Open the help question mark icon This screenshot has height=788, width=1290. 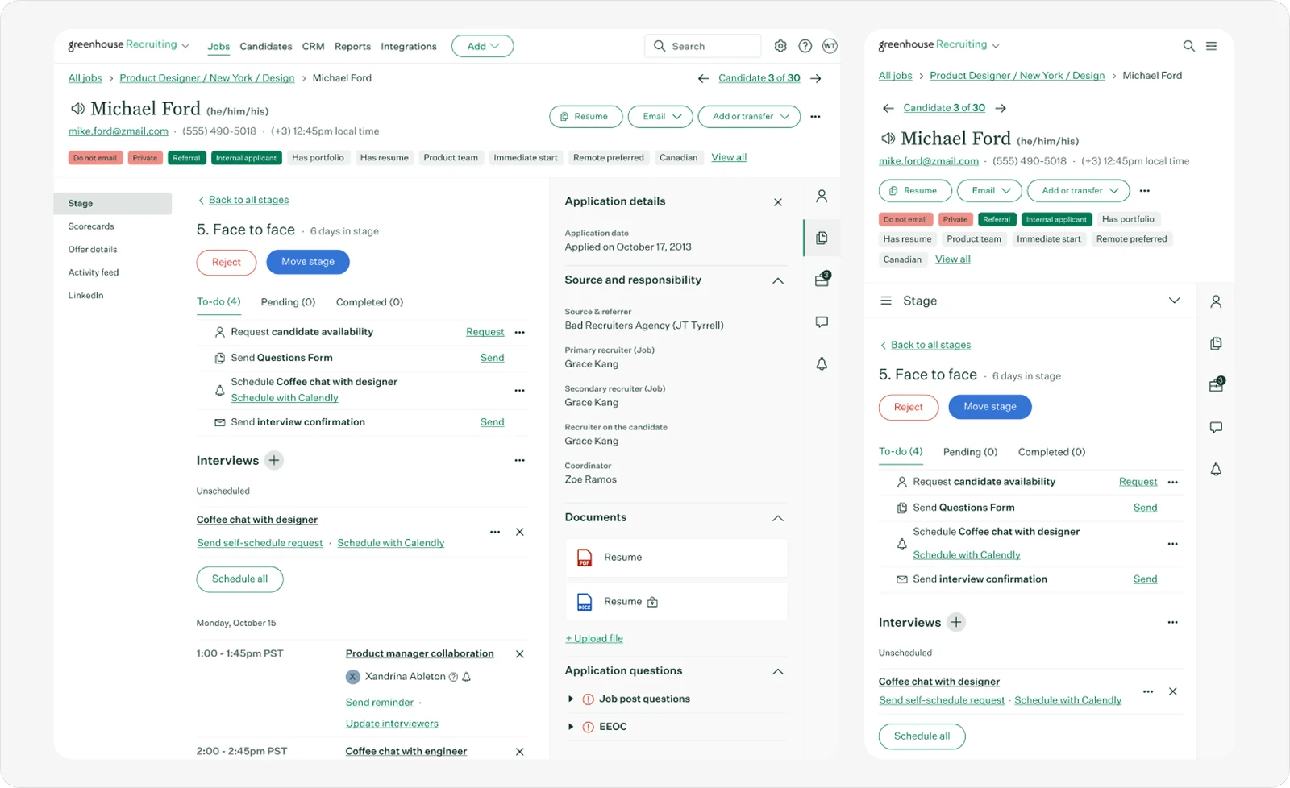pyautogui.click(x=805, y=46)
